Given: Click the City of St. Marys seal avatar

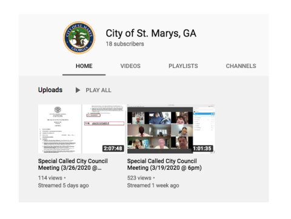Looking at the screenshot, I should point(79,38).
